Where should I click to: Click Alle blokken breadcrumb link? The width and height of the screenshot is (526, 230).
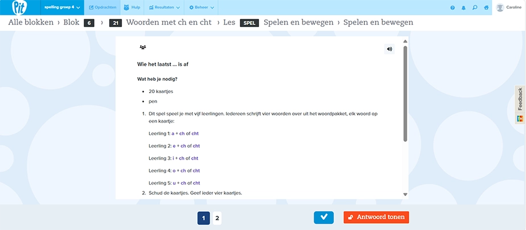pos(31,22)
